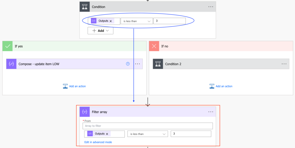Viewport: 295px width, 148px height.
Task: Remove Outputs token in Filter array
Action: click(107, 134)
